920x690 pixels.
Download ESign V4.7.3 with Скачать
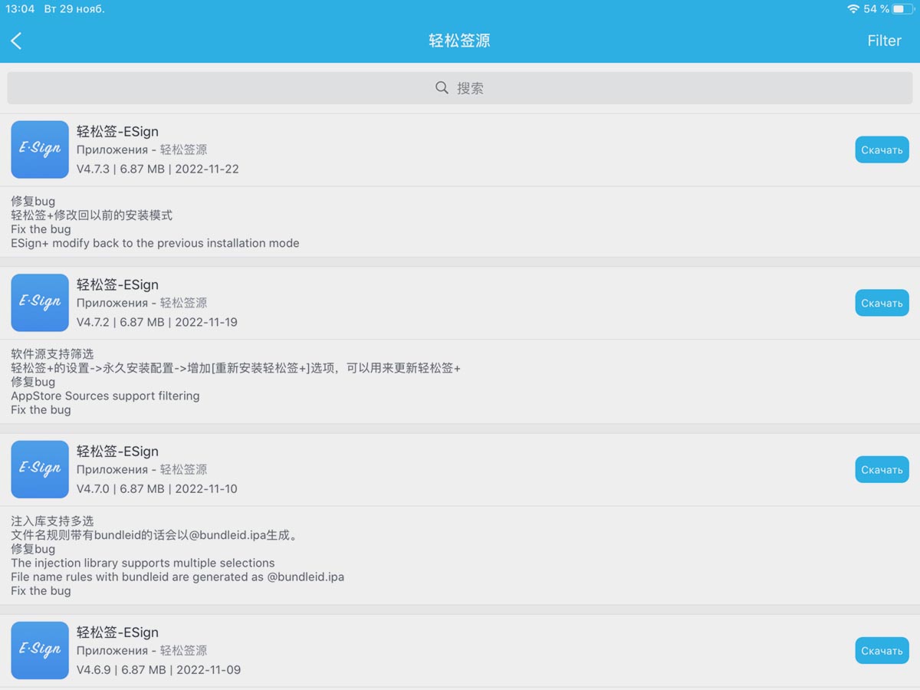[x=882, y=149]
